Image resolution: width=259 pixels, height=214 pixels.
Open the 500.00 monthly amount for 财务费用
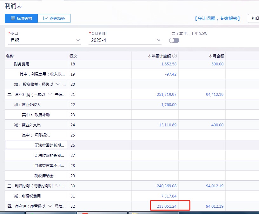click(x=217, y=64)
